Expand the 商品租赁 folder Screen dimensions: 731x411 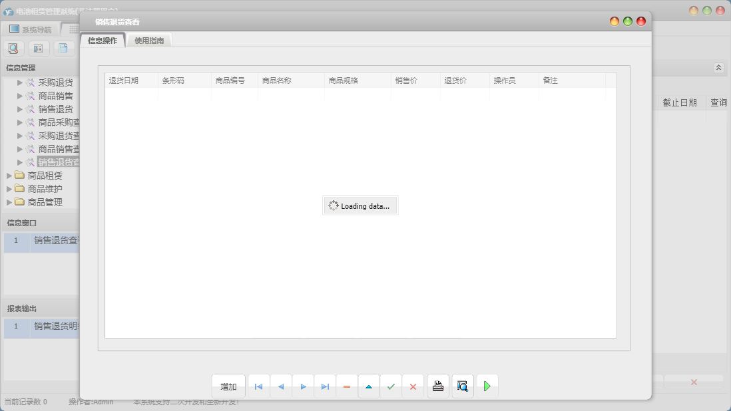[45, 176]
